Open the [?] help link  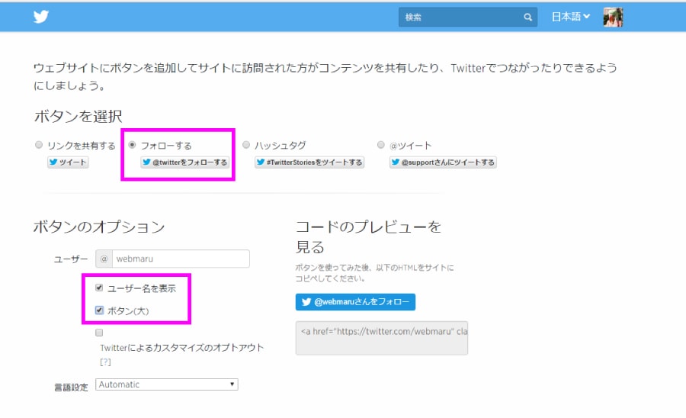coord(105,362)
